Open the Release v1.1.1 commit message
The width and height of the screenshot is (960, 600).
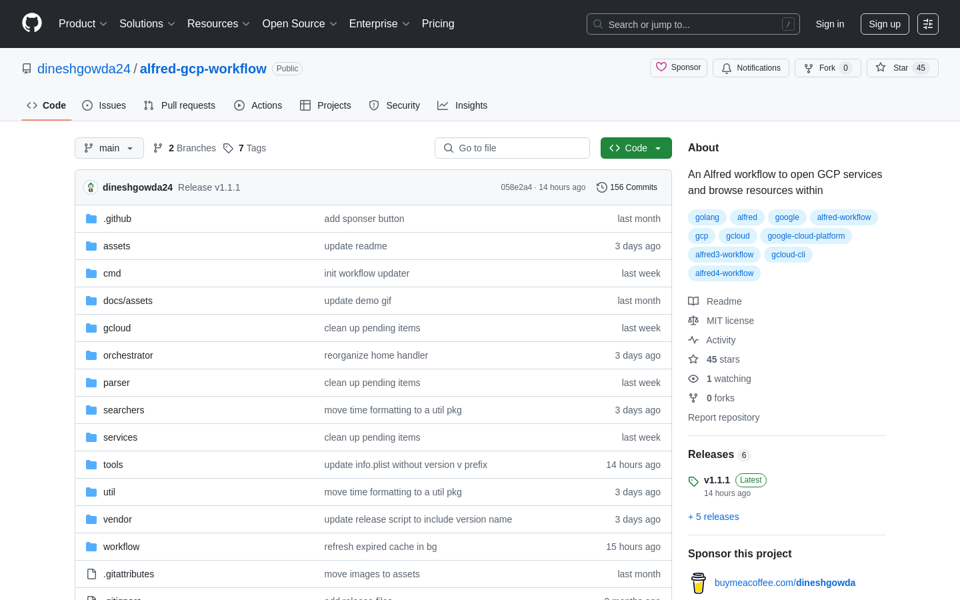click(209, 187)
